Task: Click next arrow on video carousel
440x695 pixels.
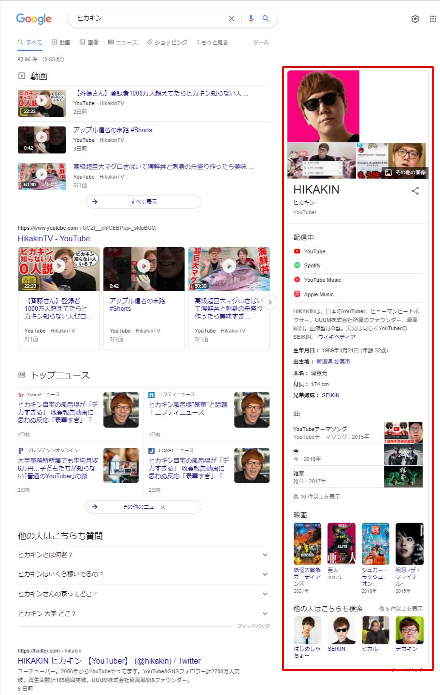Action: pos(270,302)
